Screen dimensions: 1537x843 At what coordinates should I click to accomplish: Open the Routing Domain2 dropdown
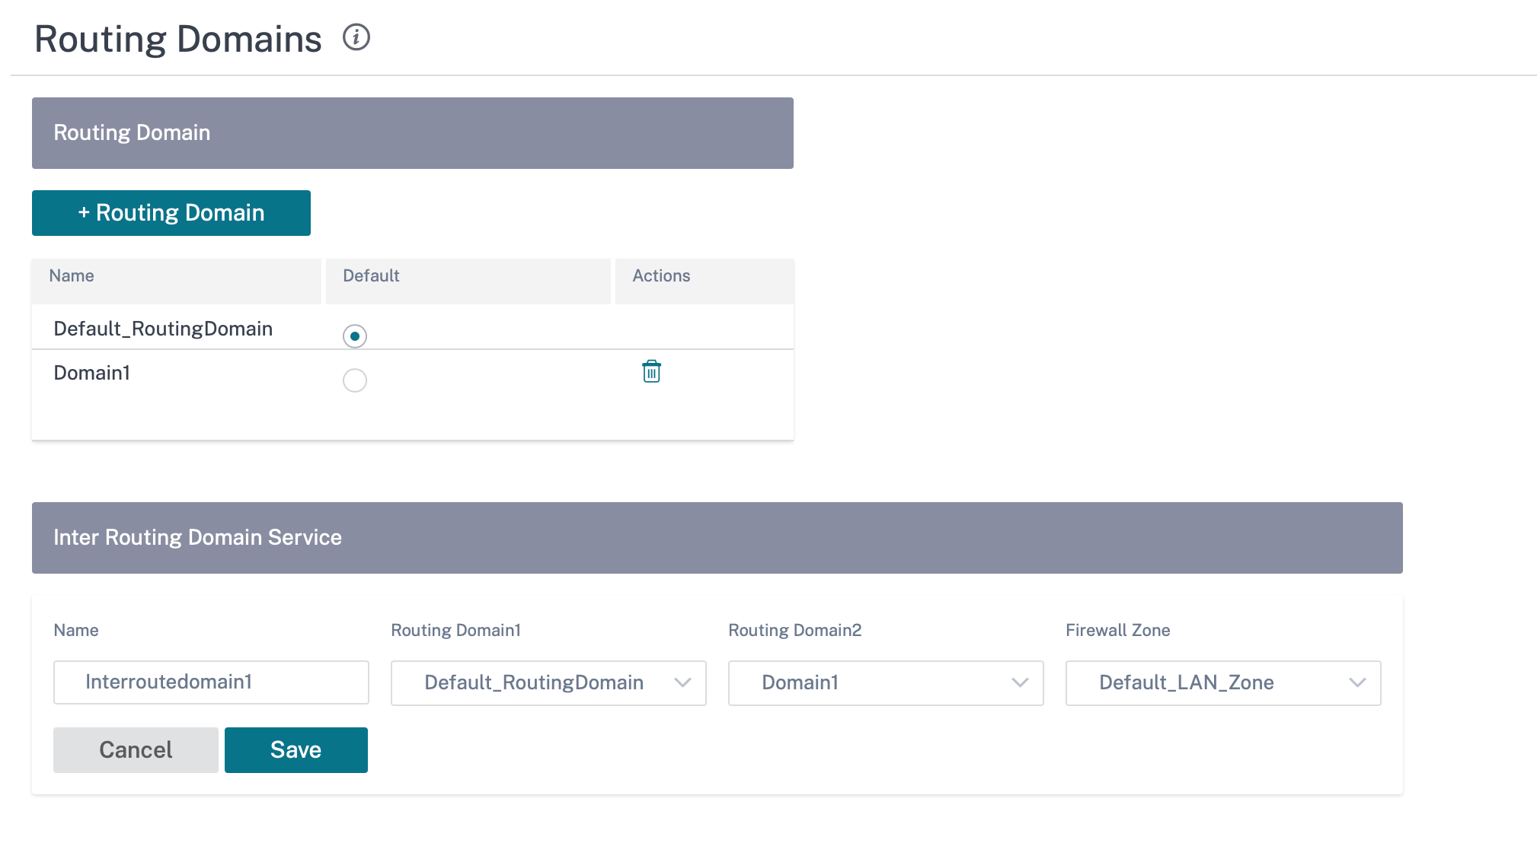pos(886,682)
